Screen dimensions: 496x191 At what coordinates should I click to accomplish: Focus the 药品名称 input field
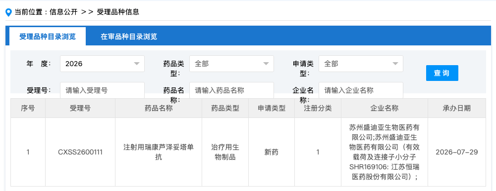coord(231,90)
